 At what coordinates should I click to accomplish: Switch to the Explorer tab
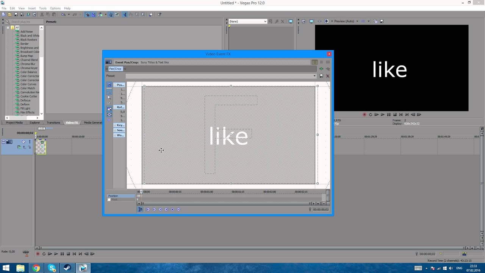[34, 122]
